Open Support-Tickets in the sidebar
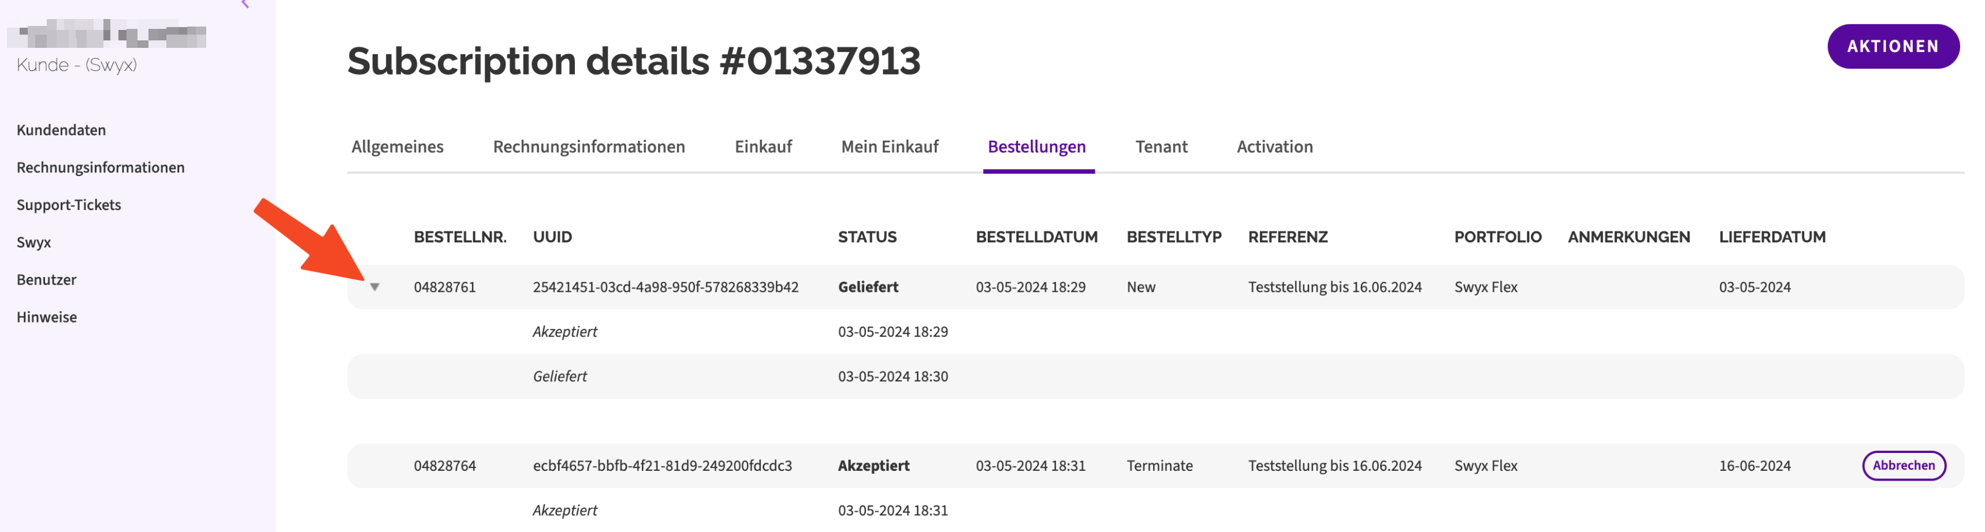1985x532 pixels. pyautogui.click(x=69, y=205)
